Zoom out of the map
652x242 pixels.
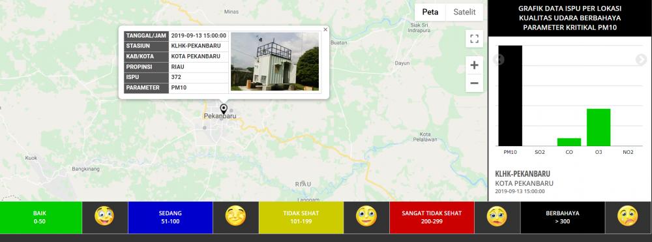point(475,83)
